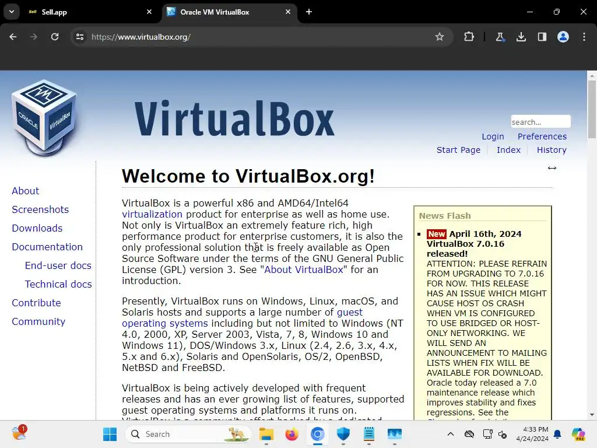
Task: Open Windows Security shield in taskbar
Action: 343,434
